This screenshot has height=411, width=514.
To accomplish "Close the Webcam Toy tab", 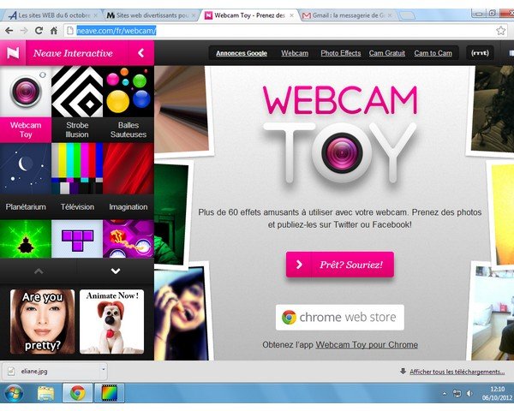I will [x=291, y=15].
